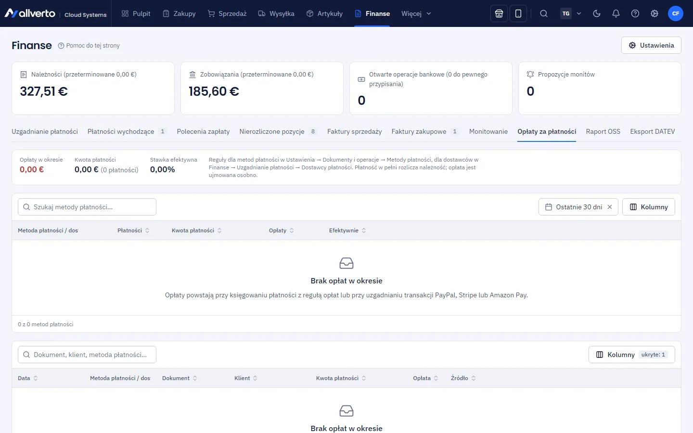This screenshot has width=693, height=433.
Task: Sort by Dokument column
Action: pos(180,378)
